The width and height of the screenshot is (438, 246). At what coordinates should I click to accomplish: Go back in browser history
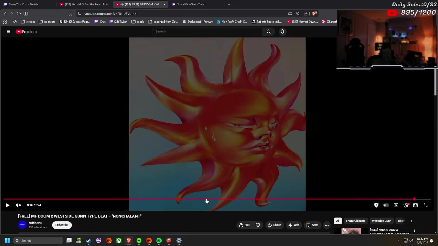5,14
